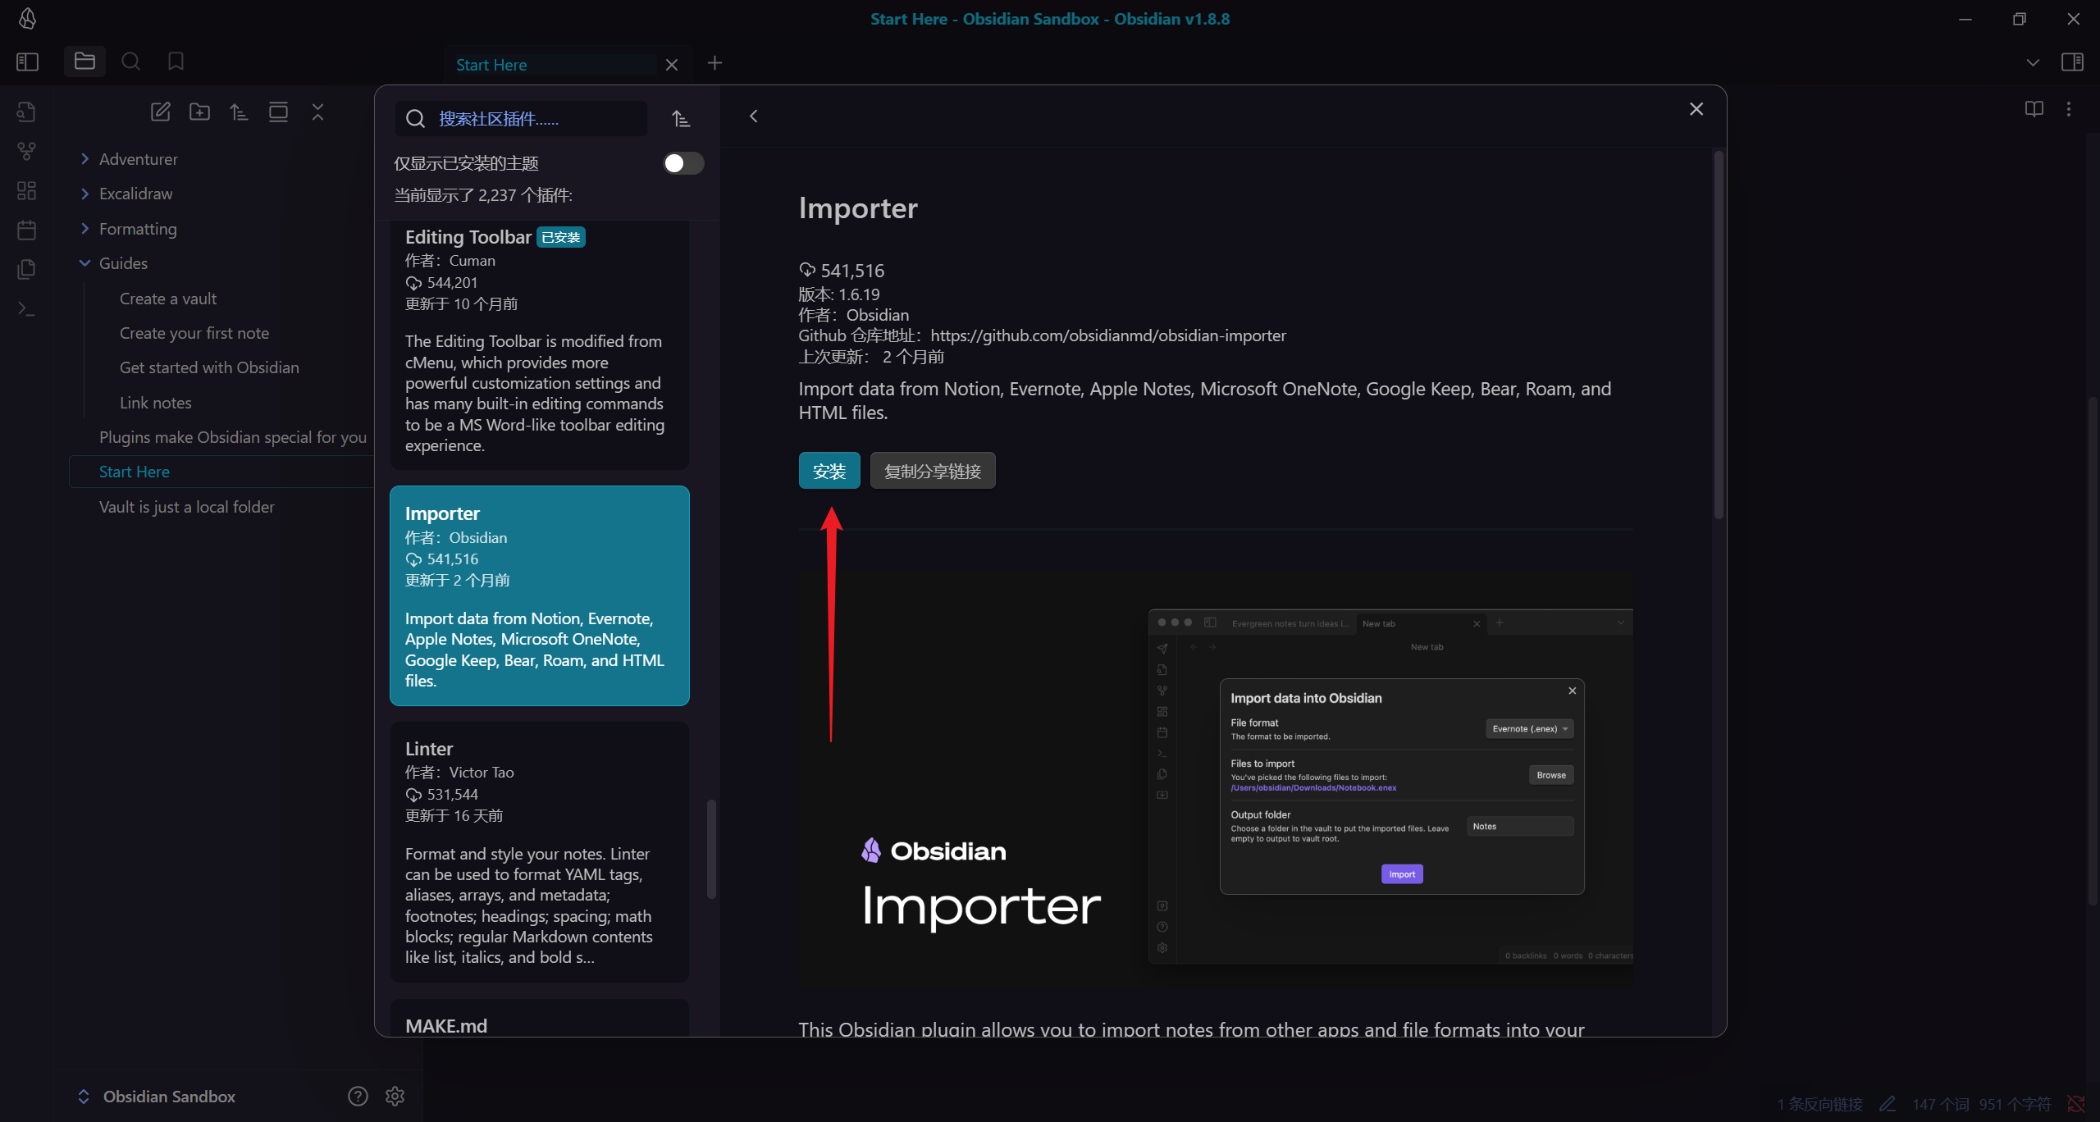Close the community plugins dialog
The image size is (2100, 1122).
click(1696, 109)
